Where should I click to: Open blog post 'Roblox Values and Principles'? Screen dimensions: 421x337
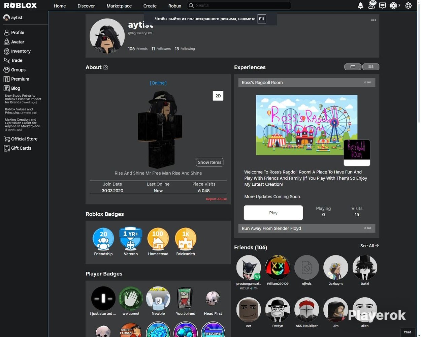click(21, 111)
